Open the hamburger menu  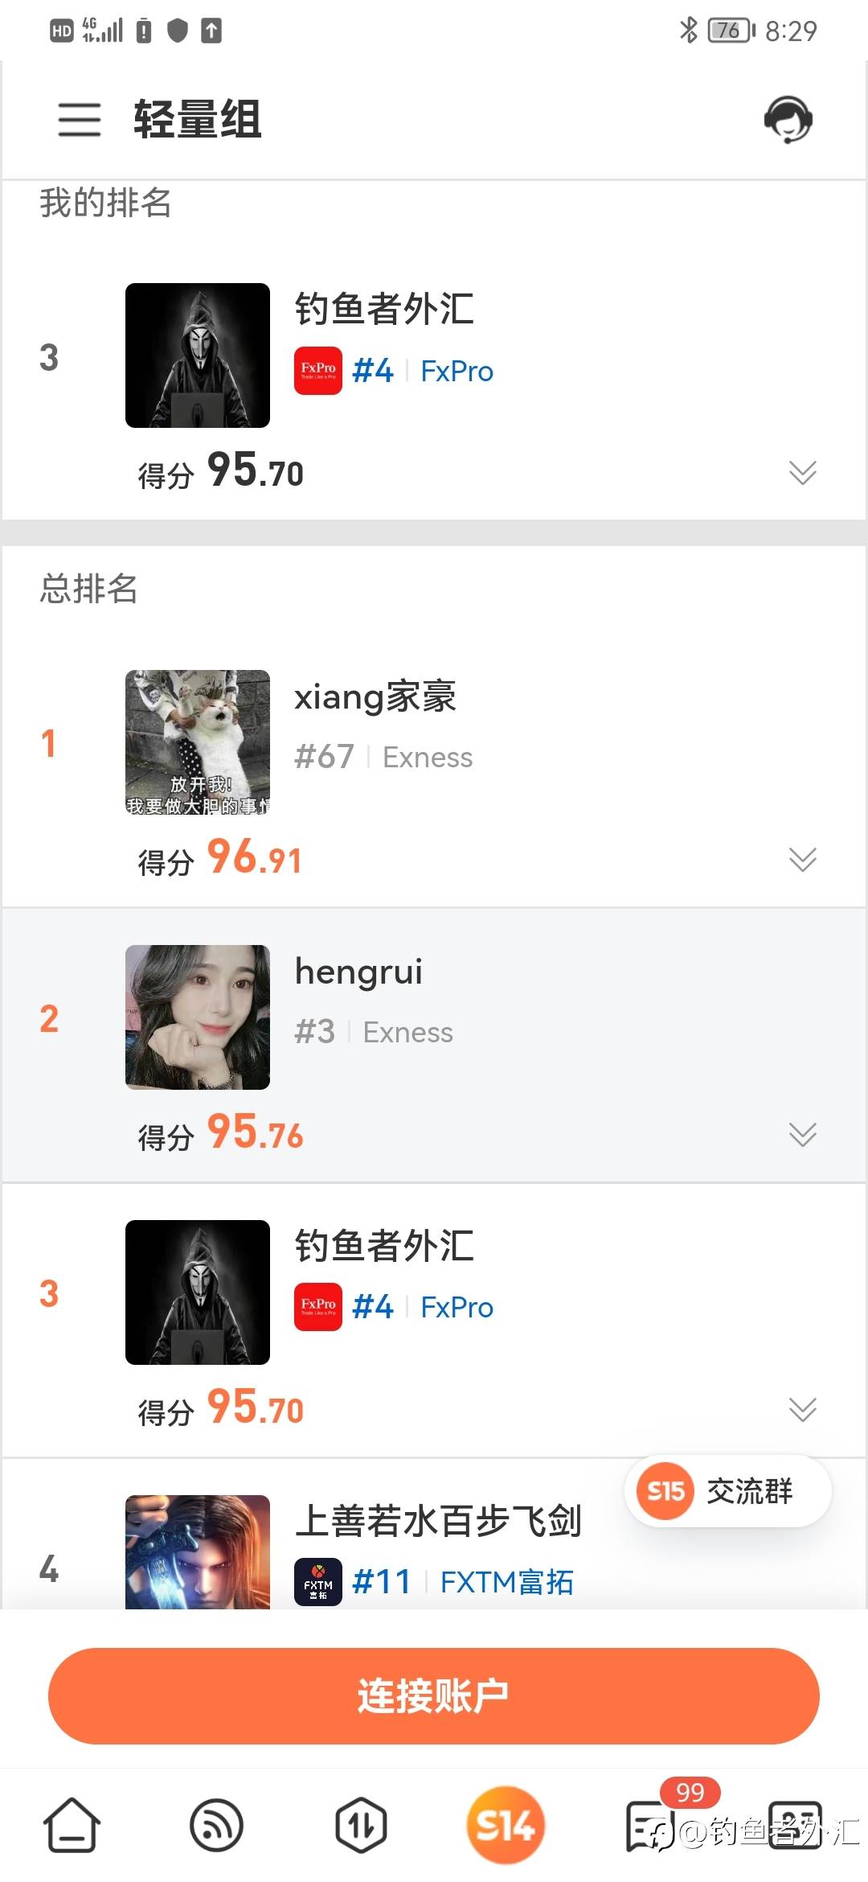point(79,119)
